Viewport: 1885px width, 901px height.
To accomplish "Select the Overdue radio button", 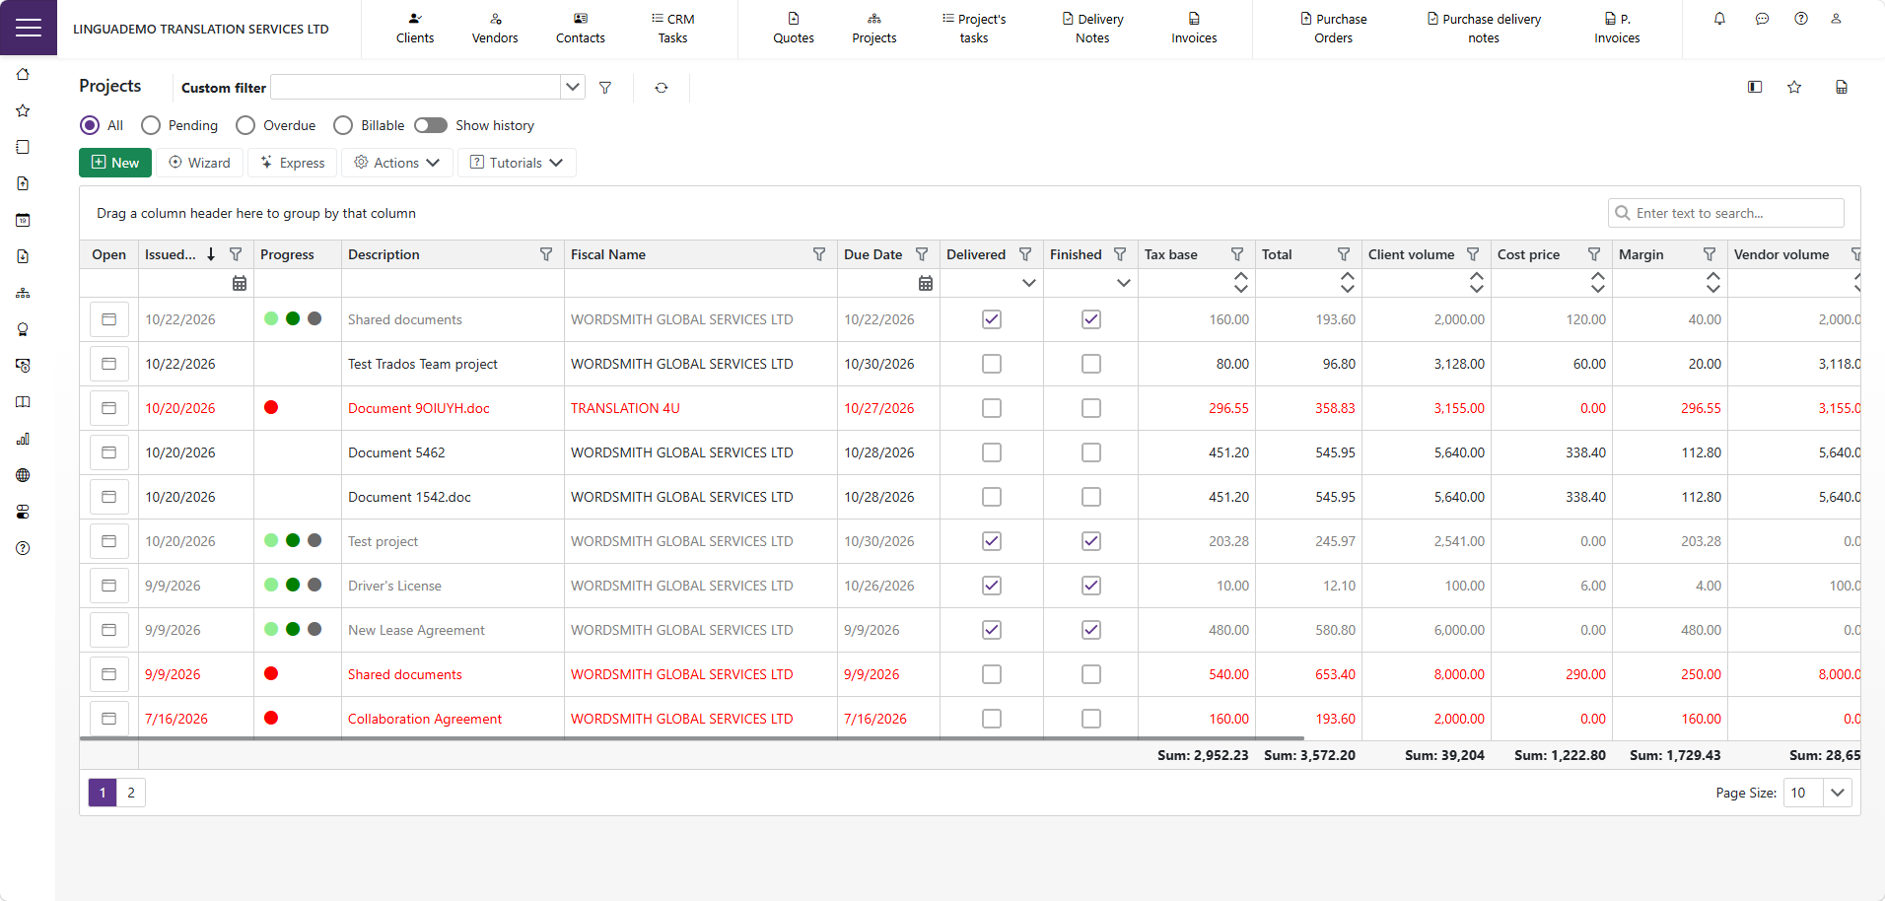I will pyautogui.click(x=245, y=125).
